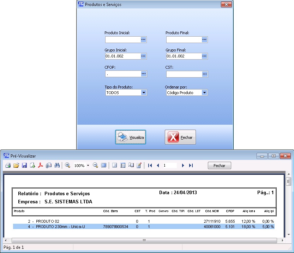This screenshot has height=253, width=294.
Task: Open the Tipo do Produto dropdown
Action: (144, 93)
